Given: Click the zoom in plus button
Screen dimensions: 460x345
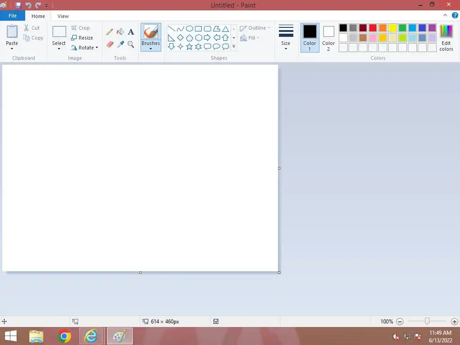Looking at the screenshot, I should click(454, 322).
